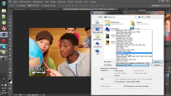Image resolution: width=171 pixels, height=96 pixels.
Task: Open the workspace dropdown 'Фотография'
Action: click(160, 6)
